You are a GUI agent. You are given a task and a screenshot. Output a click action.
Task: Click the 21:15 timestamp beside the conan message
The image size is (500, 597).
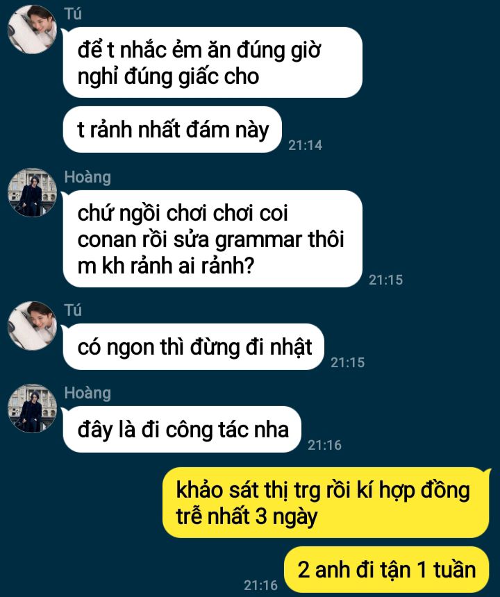coord(385,280)
